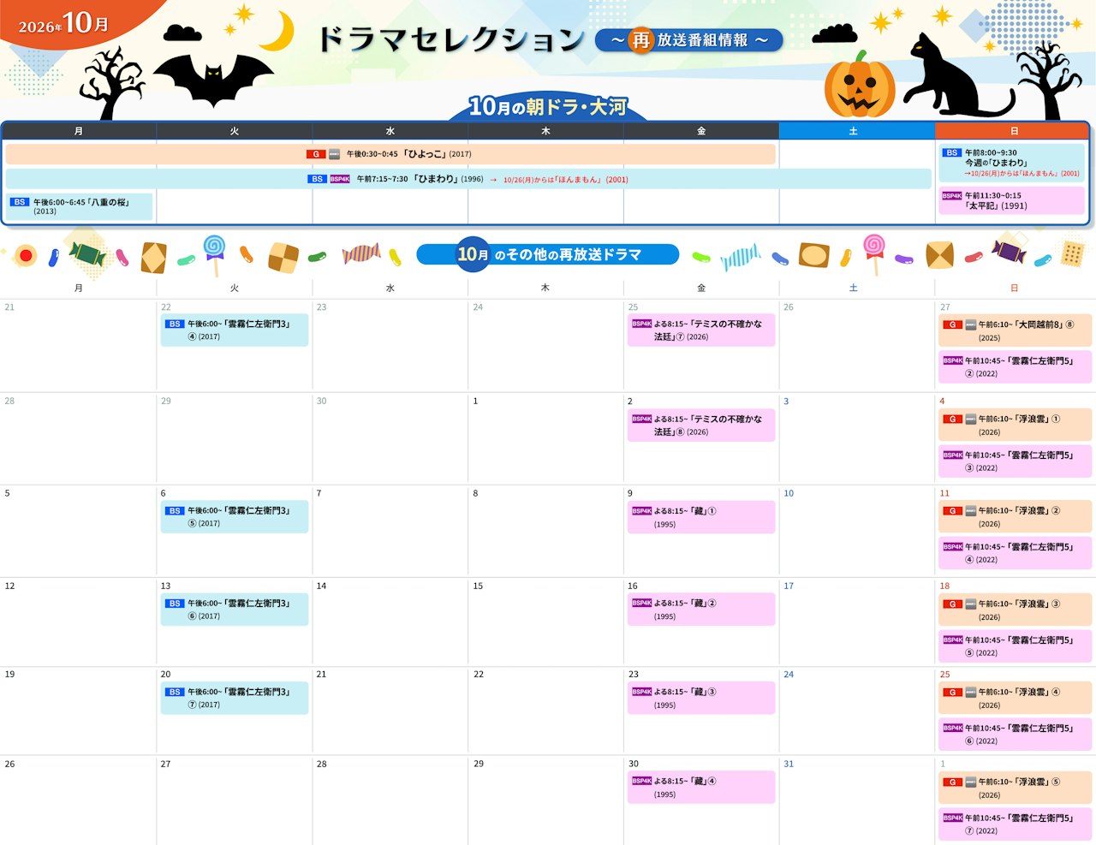1096x845 pixels.
Task: Open 蔵③ entry on October 23
Action: point(701,698)
